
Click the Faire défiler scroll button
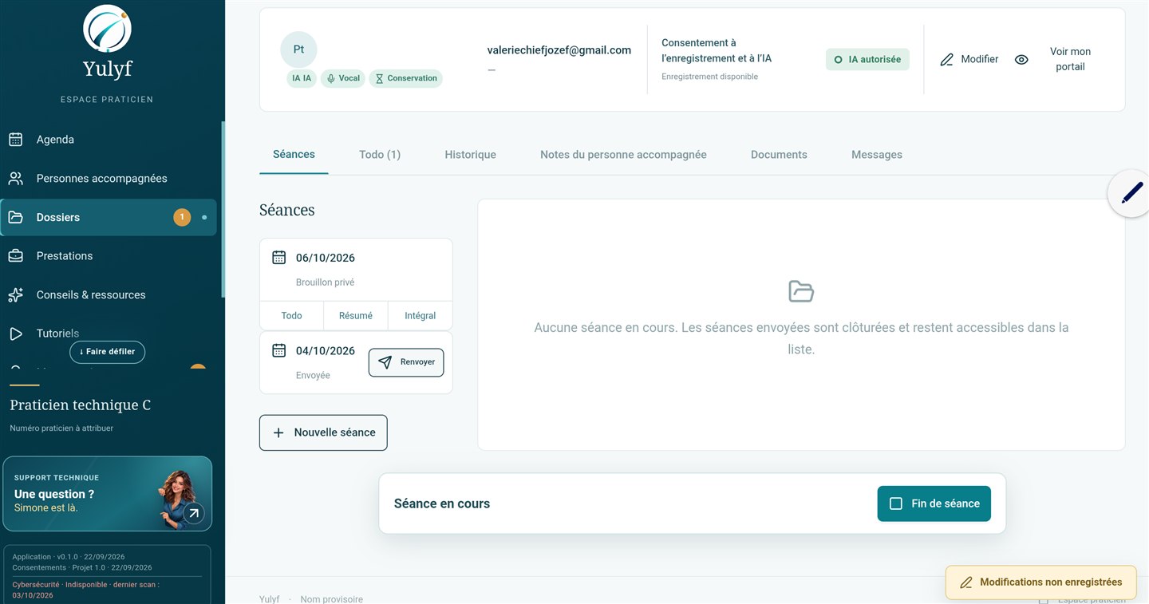[108, 352]
